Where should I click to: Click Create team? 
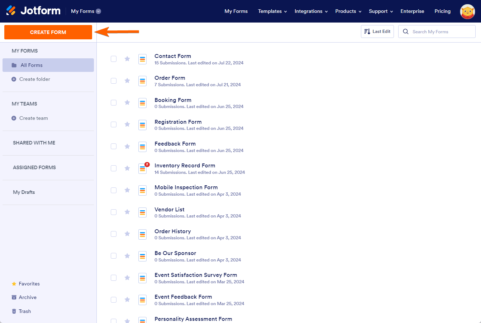tap(30, 118)
